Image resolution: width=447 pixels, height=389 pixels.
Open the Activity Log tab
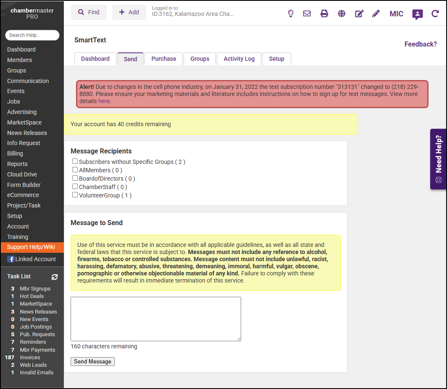239,59
